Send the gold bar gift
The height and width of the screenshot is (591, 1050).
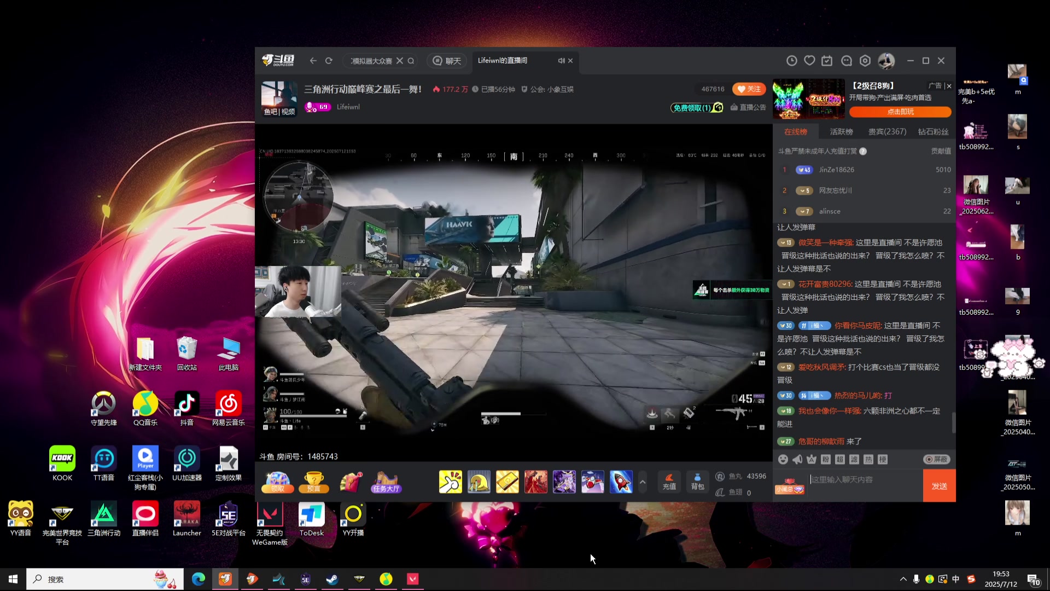[x=507, y=482]
